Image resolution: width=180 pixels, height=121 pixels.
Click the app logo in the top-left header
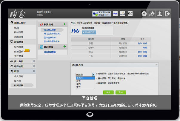pos(17,14)
